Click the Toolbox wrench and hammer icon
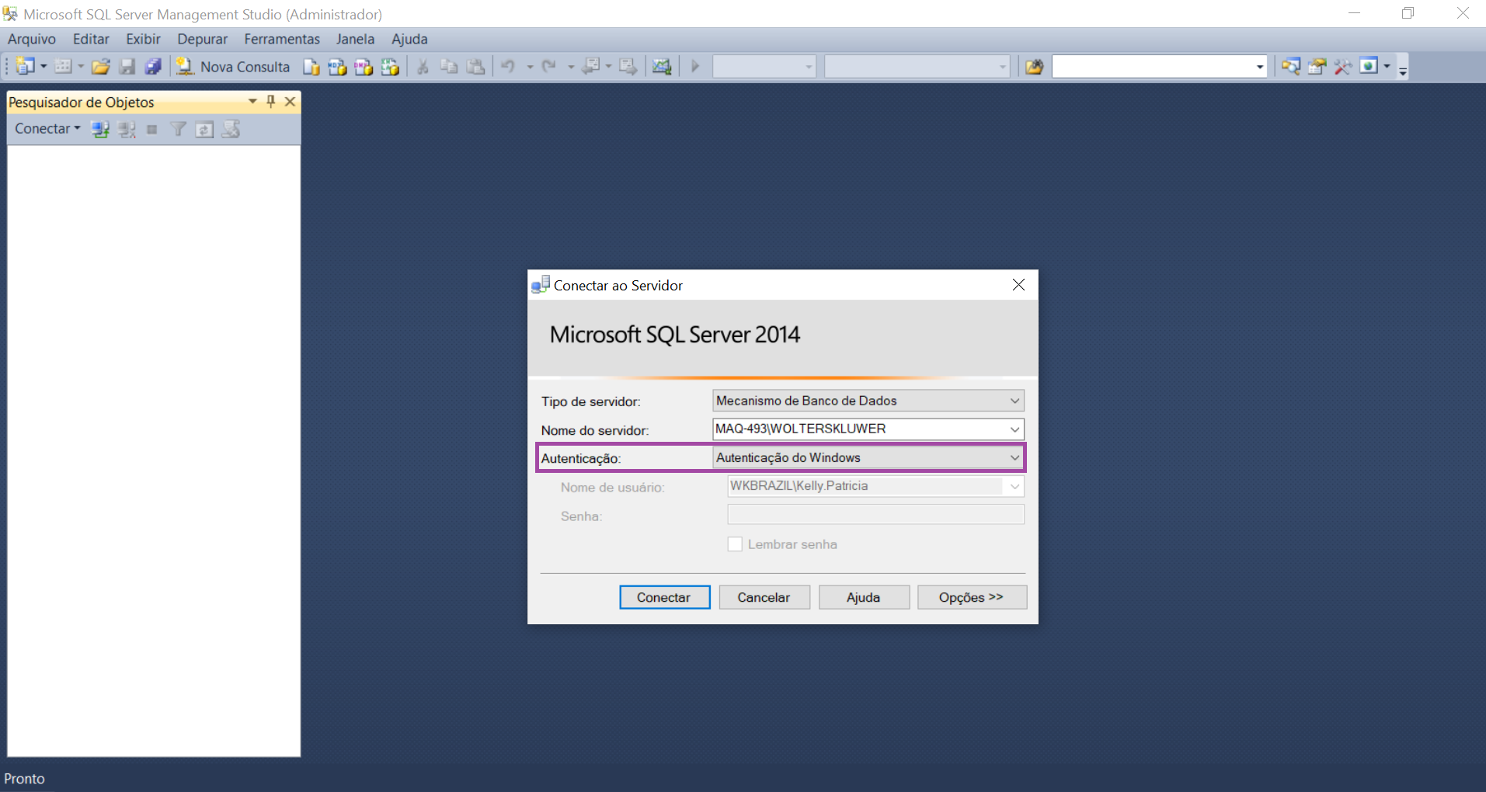The width and height of the screenshot is (1486, 792). tap(1342, 67)
